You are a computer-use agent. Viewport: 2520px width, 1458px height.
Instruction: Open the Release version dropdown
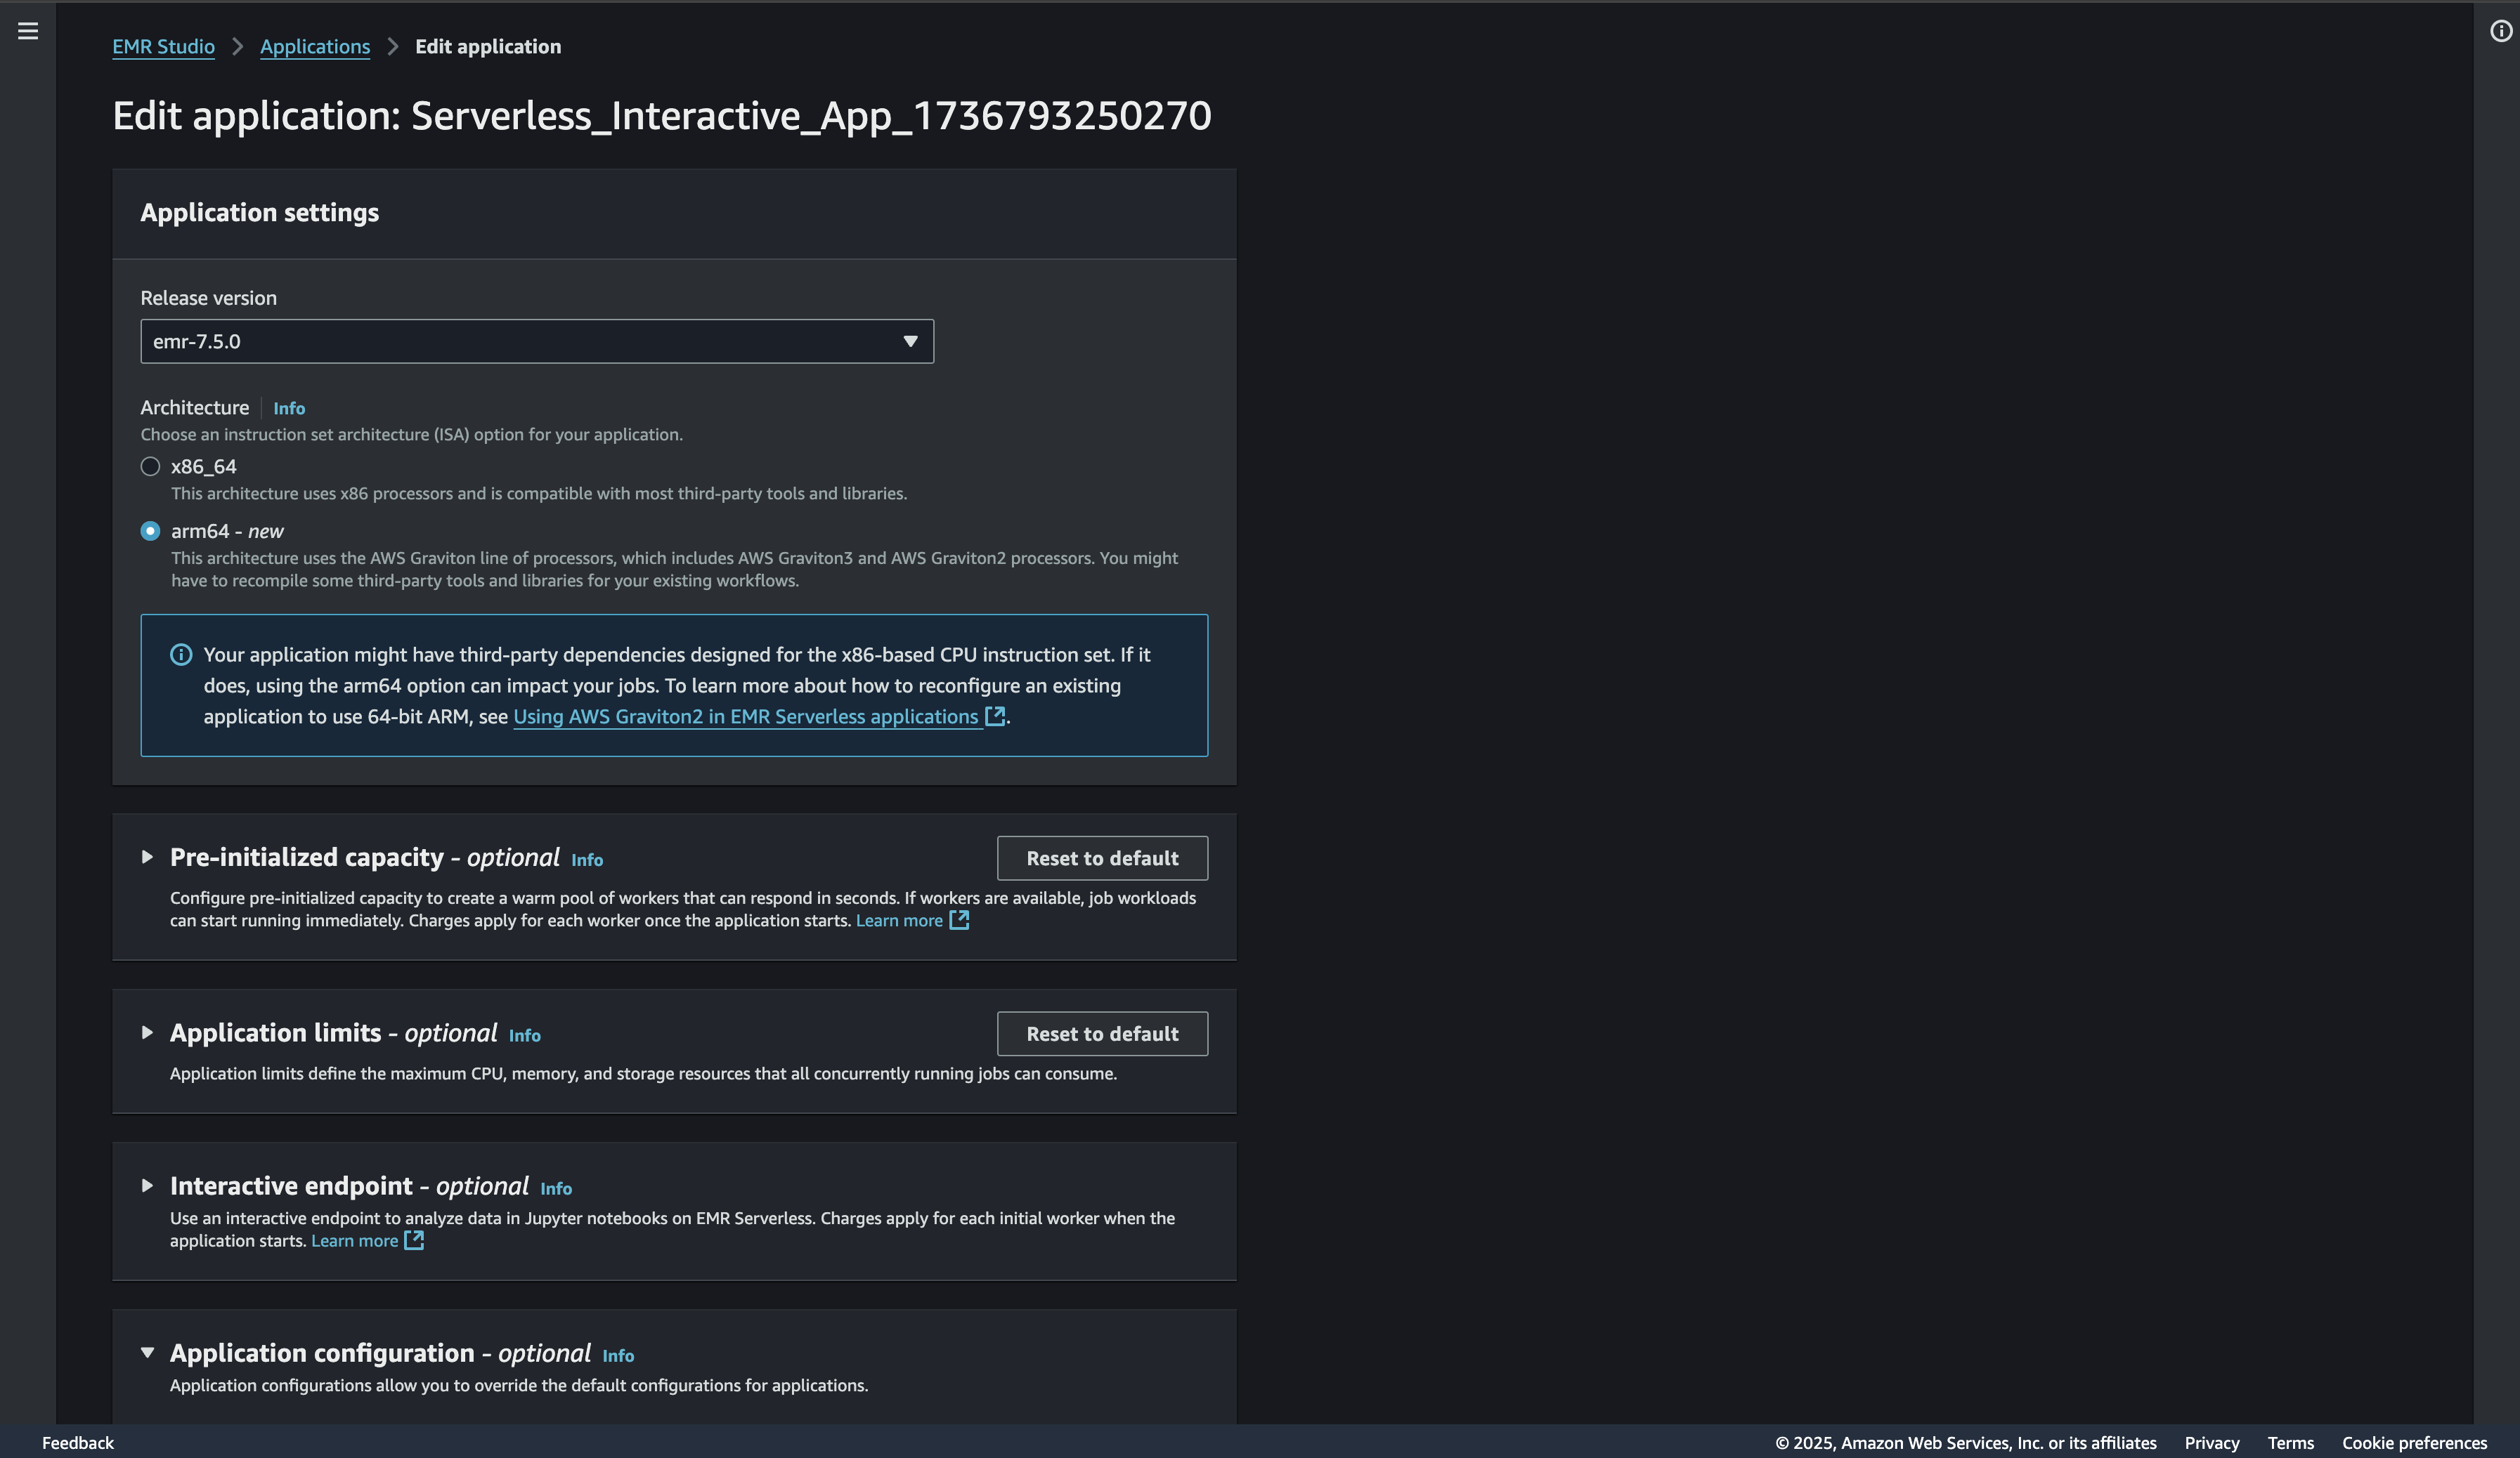(x=537, y=342)
